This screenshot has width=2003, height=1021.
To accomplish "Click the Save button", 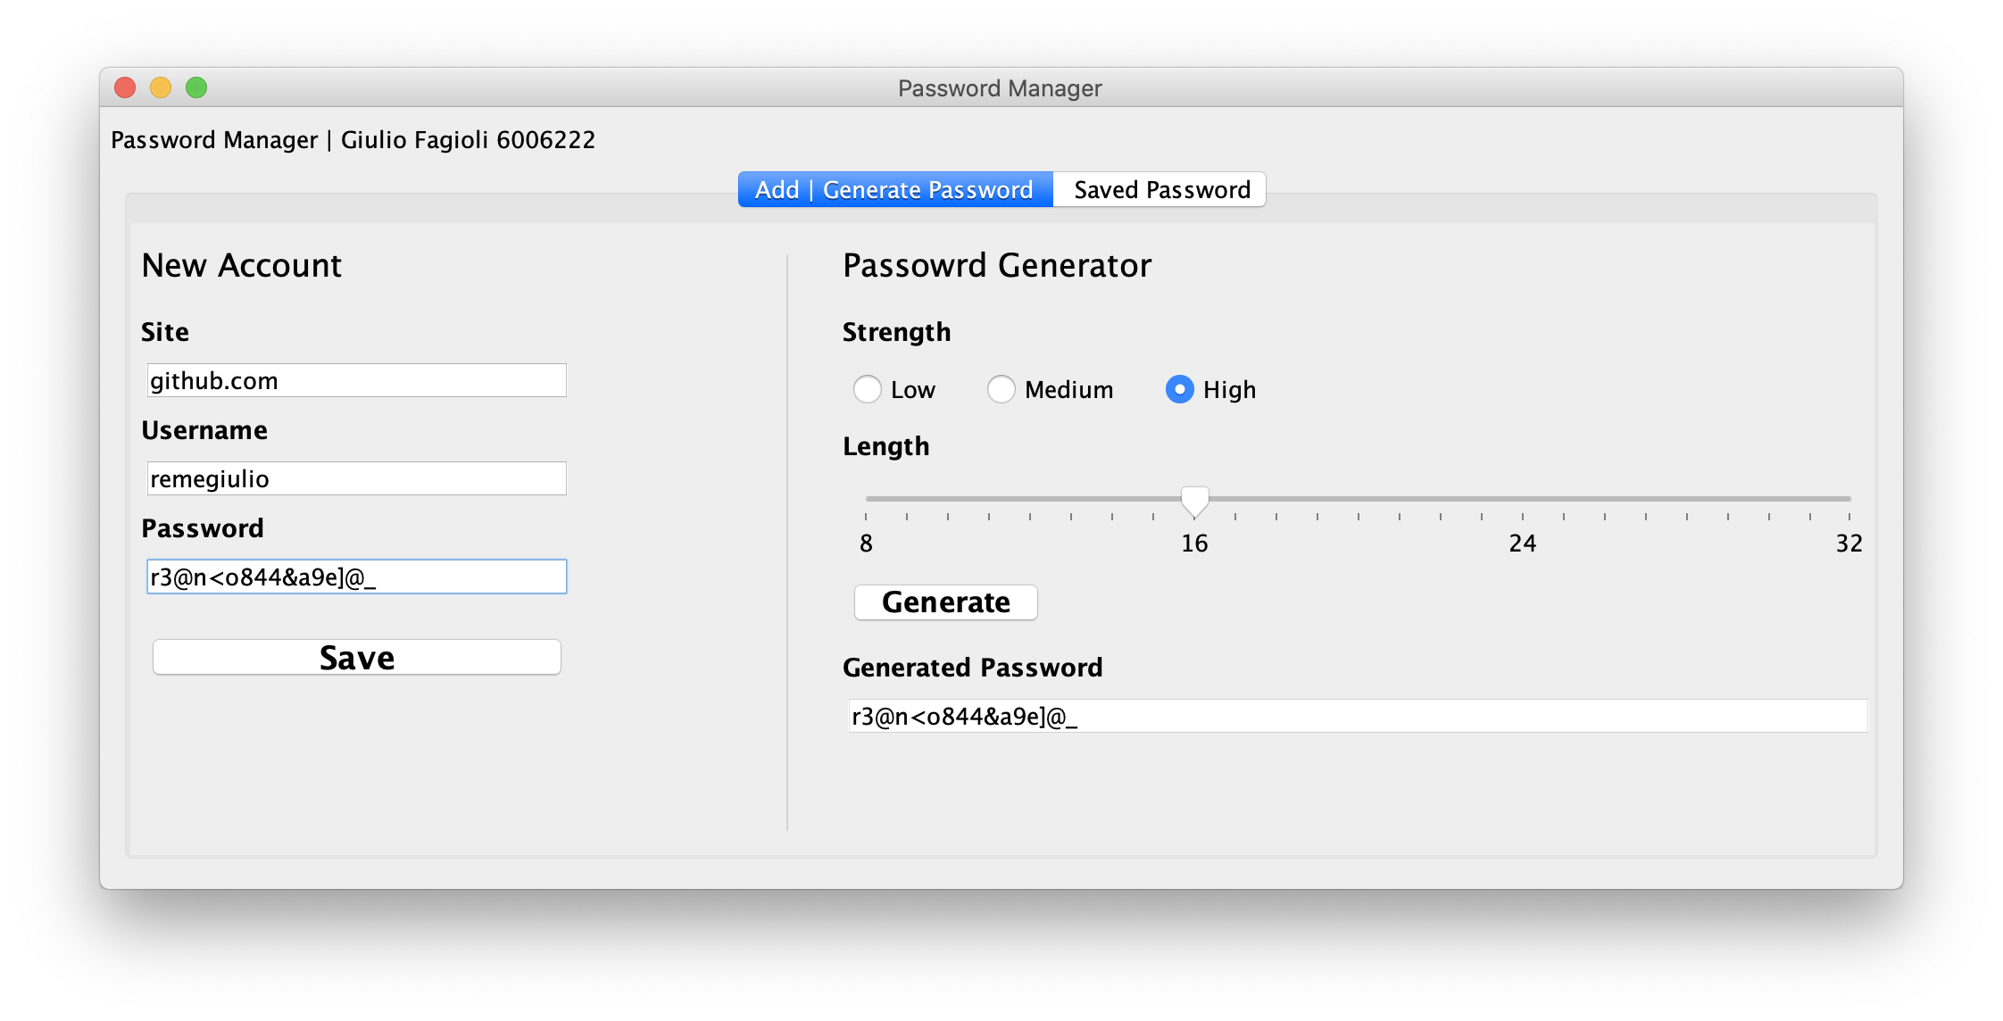I will point(356,658).
